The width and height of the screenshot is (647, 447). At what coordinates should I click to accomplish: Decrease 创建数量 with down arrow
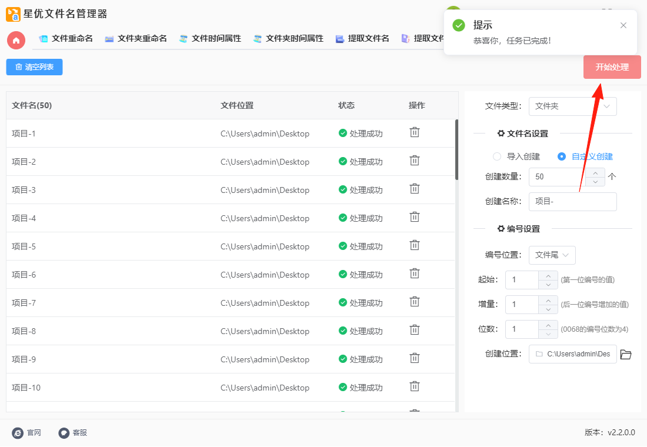pyautogui.click(x=595, y=181)
